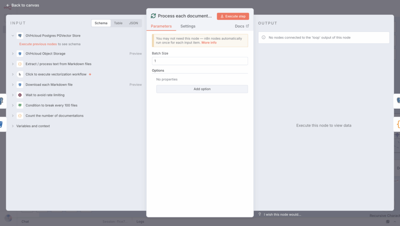Click the Batch Size input field
Image resolution: width=400 pixels, height=226 pixels.
tap(200, 61)
